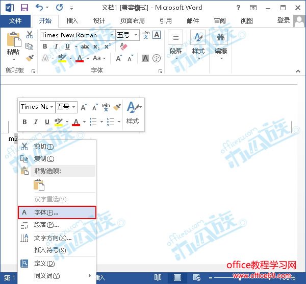Switch to the 页面布局 tab
This screenshot has height=284, width=306.
coord(133,21)
